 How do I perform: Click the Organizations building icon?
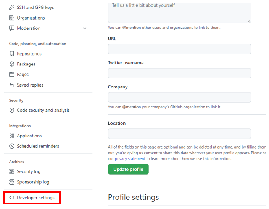click(x=12, y=18)
